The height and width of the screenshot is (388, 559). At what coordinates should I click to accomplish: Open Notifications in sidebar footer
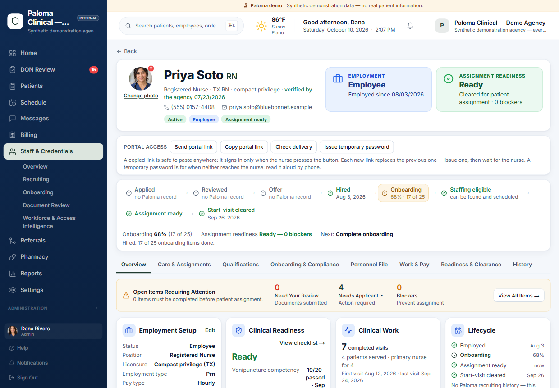point(32,363)
